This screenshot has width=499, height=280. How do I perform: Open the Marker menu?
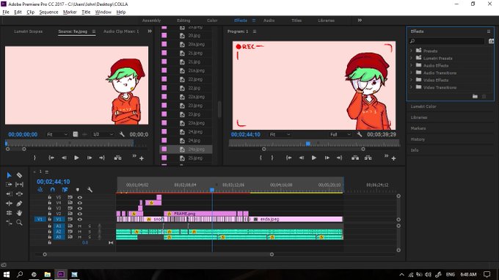70,12
